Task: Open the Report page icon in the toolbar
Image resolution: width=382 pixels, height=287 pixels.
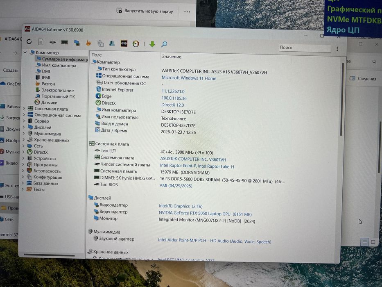Action: coord(41,42)
